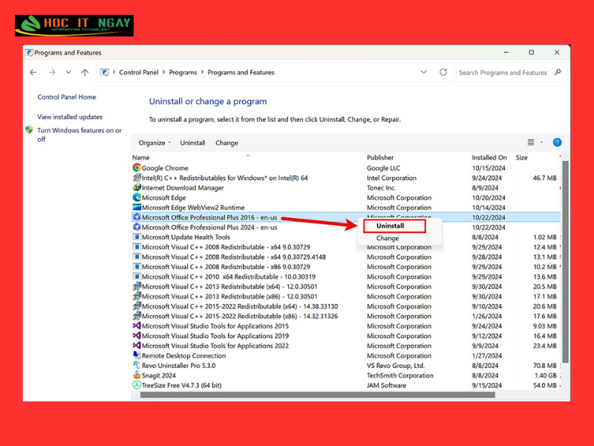Click the JAM Software publisher cell
This screenshot has width=594, height=446.
coord(386,385)
